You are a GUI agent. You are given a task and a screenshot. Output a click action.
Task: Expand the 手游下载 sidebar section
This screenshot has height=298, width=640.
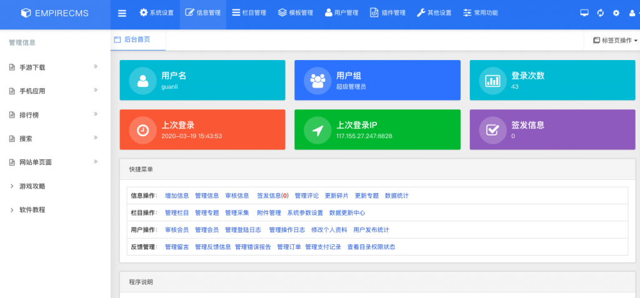click(x=32, y=67)
